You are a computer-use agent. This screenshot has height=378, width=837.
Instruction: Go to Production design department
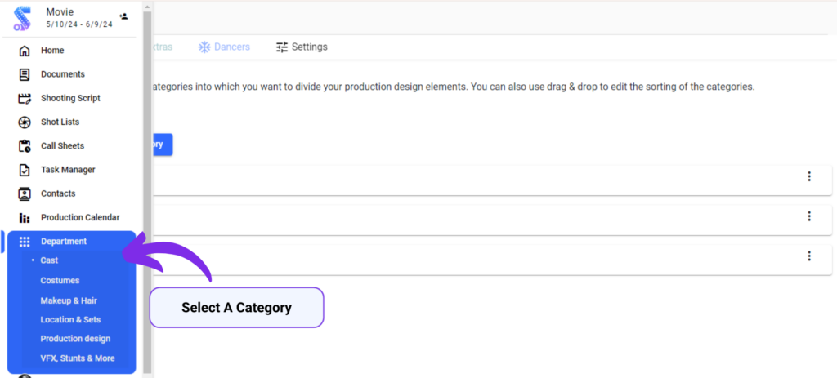75,339
